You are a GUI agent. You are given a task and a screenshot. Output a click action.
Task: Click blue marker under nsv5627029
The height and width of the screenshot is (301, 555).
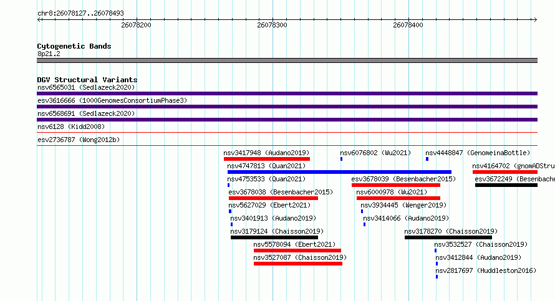pyautogui.click(x=231, y=211)
